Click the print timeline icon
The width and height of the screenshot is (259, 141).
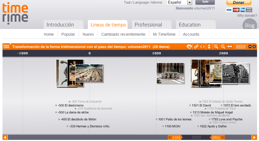[x=189, y=47]
